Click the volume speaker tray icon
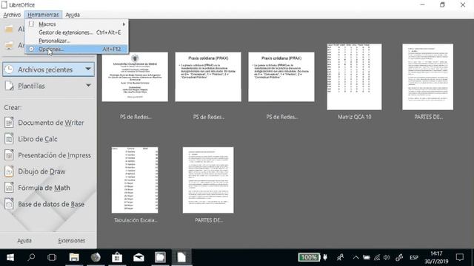 [387, 257]
